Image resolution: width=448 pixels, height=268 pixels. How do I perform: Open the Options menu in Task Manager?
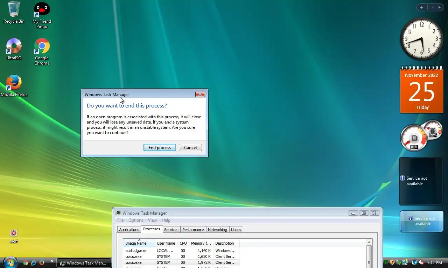[x=136, y=220]
